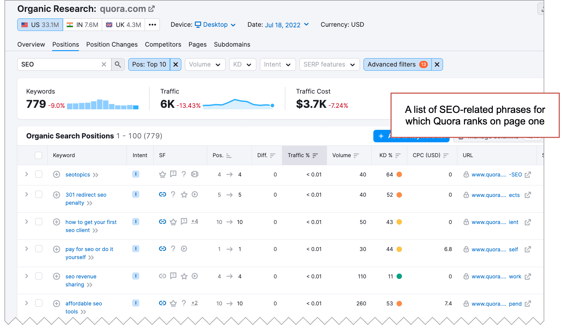Open external URL icon for 301 redirect row
This screenshot has width=563, height=325.
point(528,195)
